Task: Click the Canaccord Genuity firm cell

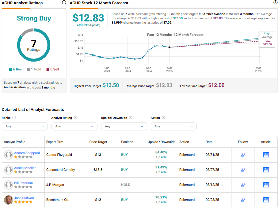Action: tap(60, 170)
